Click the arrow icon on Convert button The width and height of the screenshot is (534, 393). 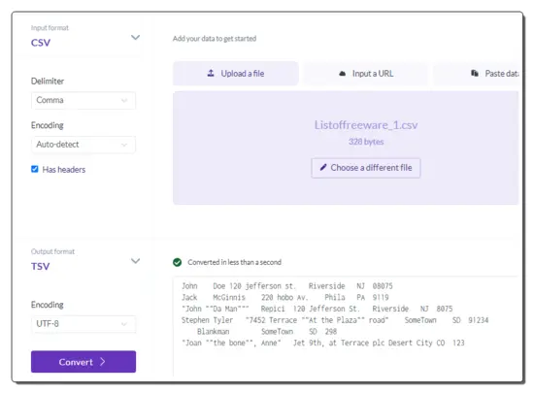(x=103, y=362)
